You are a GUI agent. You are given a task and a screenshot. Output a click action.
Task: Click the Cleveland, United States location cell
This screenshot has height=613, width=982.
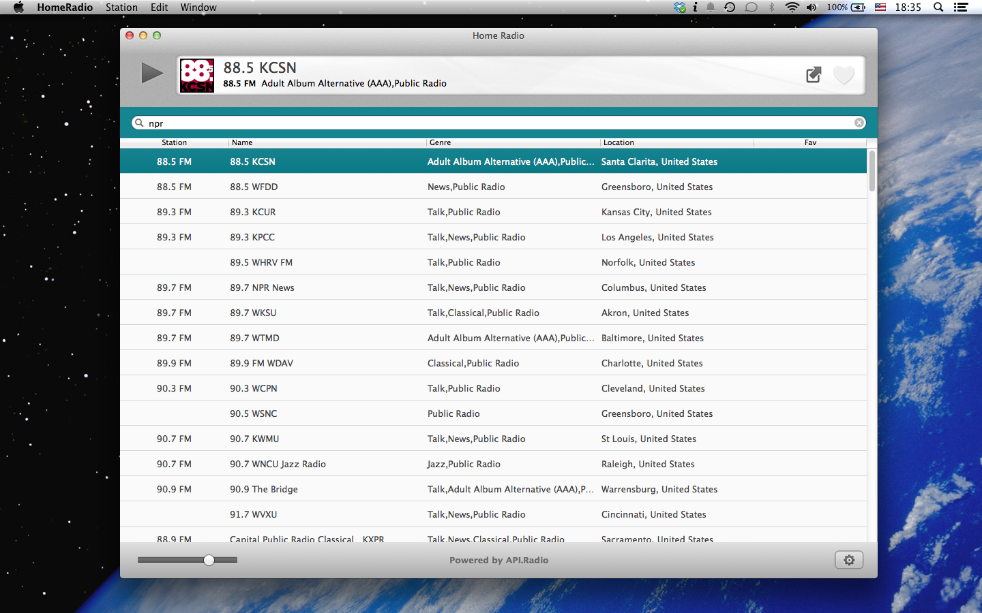pos(653,388)
